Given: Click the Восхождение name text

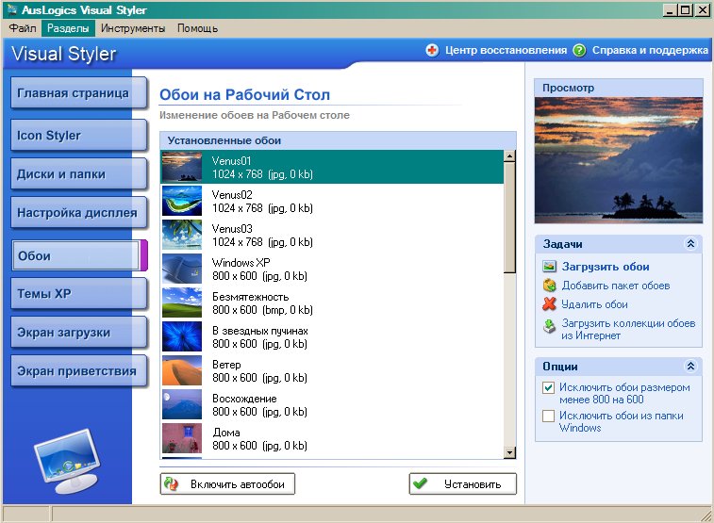Looking at the screenshot, I should (x=244, y=399).
